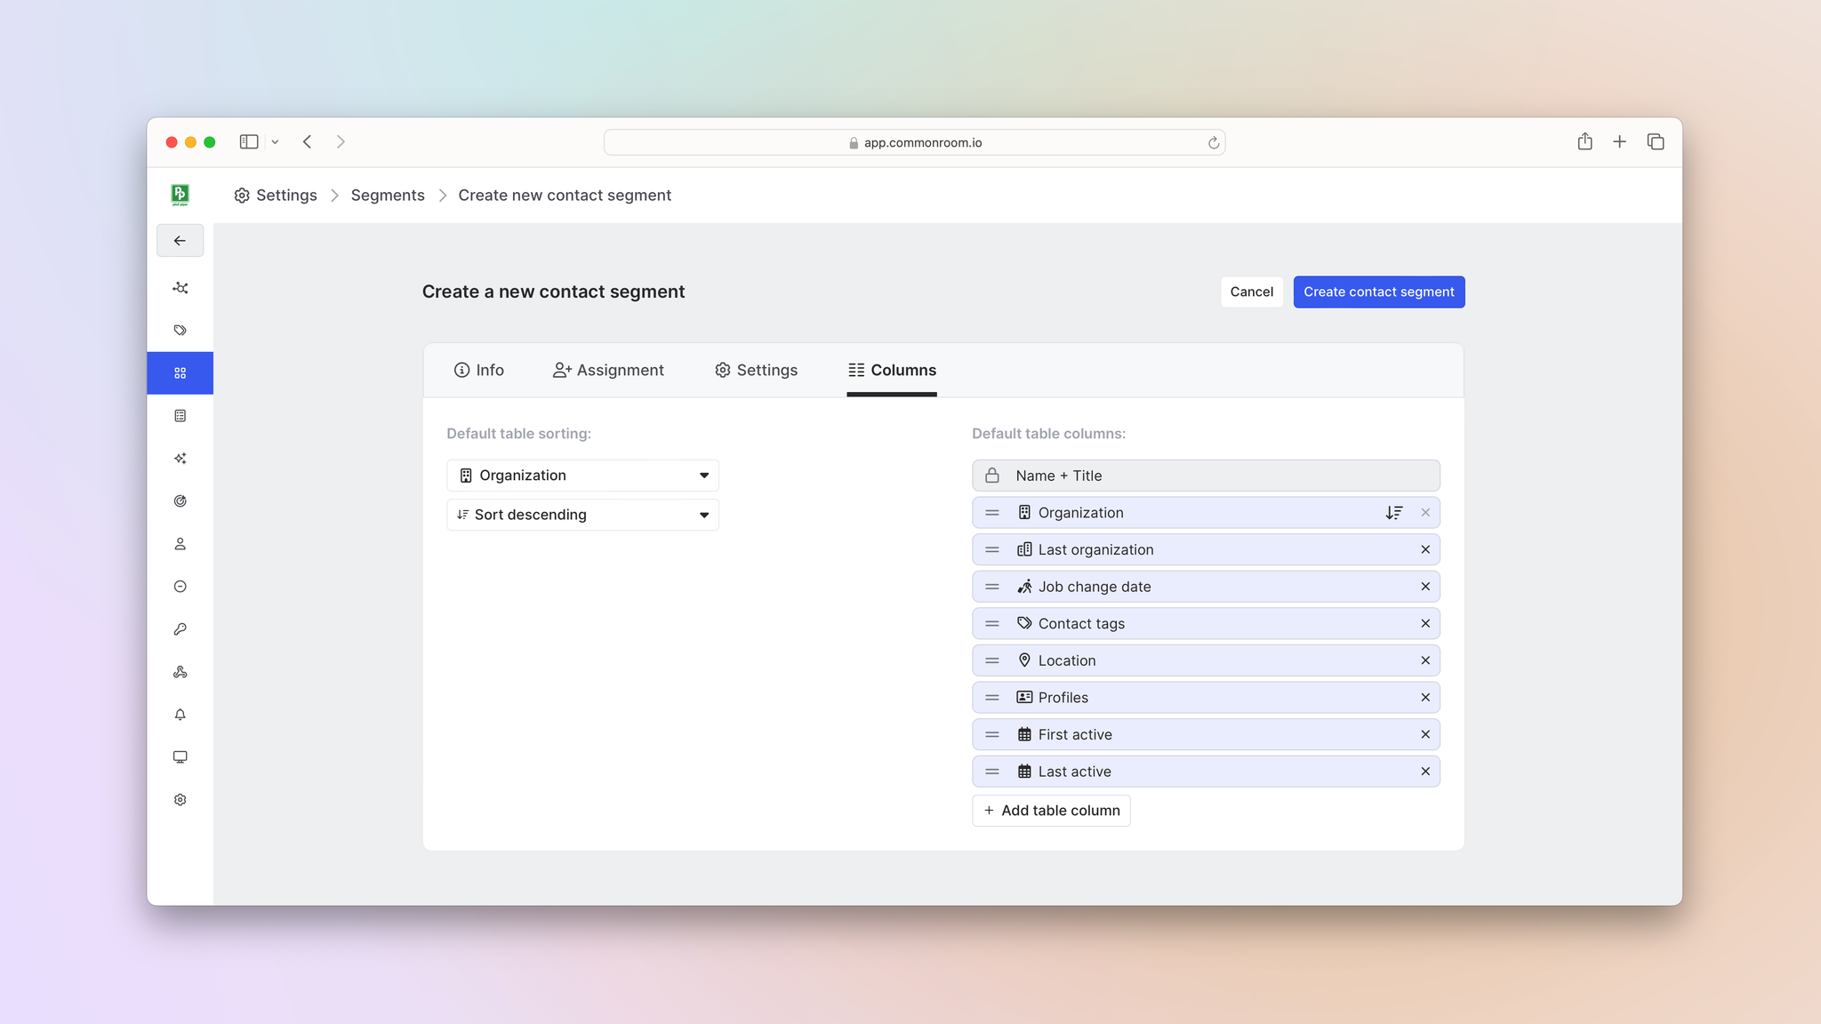Click the lock icon on Name + Title

click(x=992, y=476)
